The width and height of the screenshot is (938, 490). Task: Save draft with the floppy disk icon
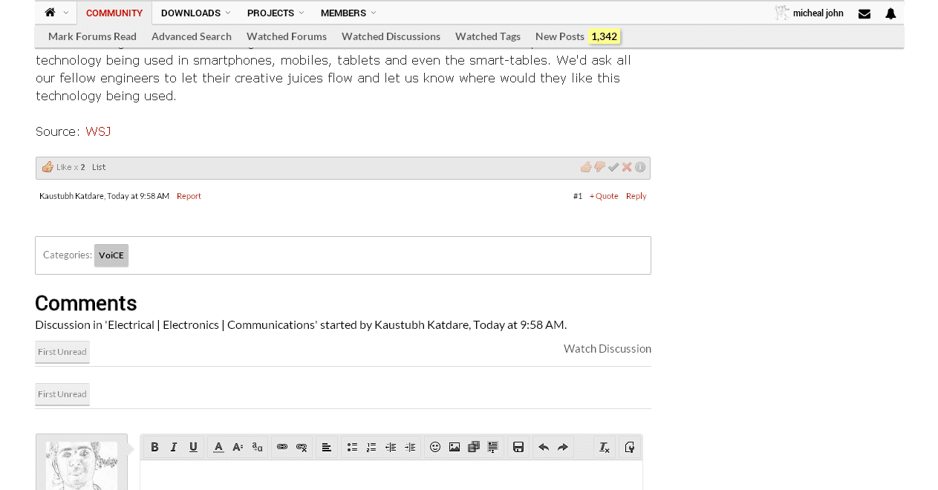pyautogui.click(x=518, y=447)
